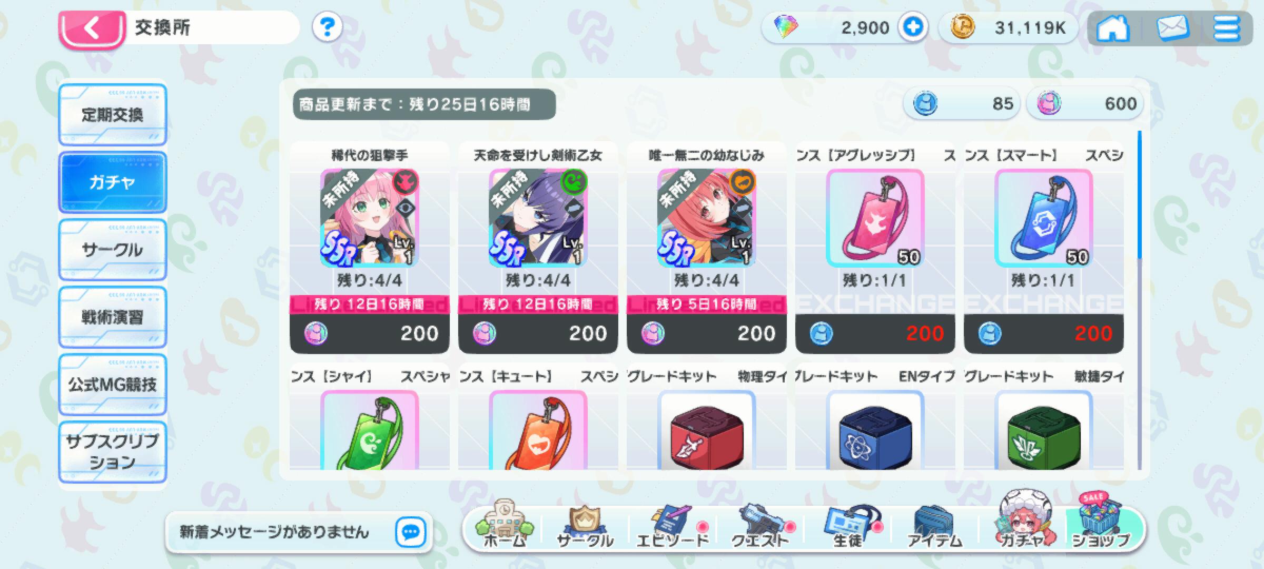
Task: Open 生徒 in the bottom navigation
Action: pos(848,526)
